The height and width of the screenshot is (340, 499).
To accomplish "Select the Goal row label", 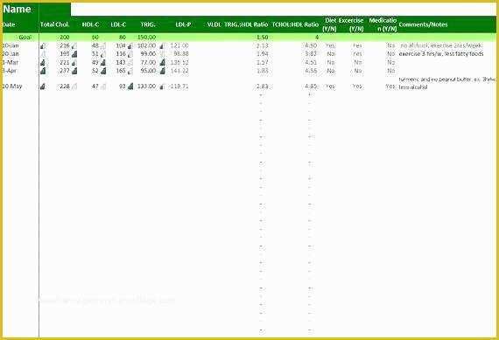I will (x=25, y=38).
